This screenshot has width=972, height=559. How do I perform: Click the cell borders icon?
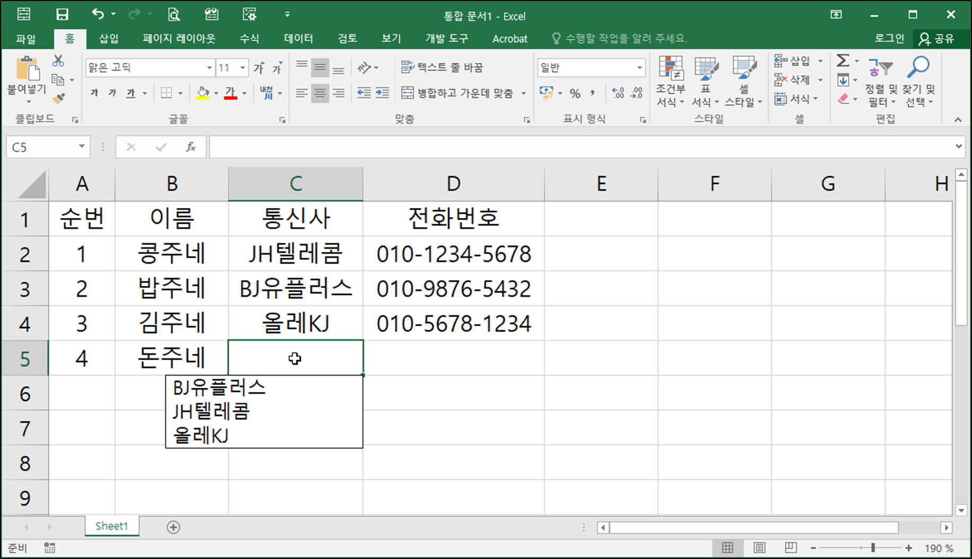coord(166,93)
